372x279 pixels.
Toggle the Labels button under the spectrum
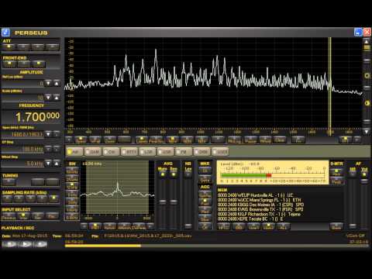(142, 139)
